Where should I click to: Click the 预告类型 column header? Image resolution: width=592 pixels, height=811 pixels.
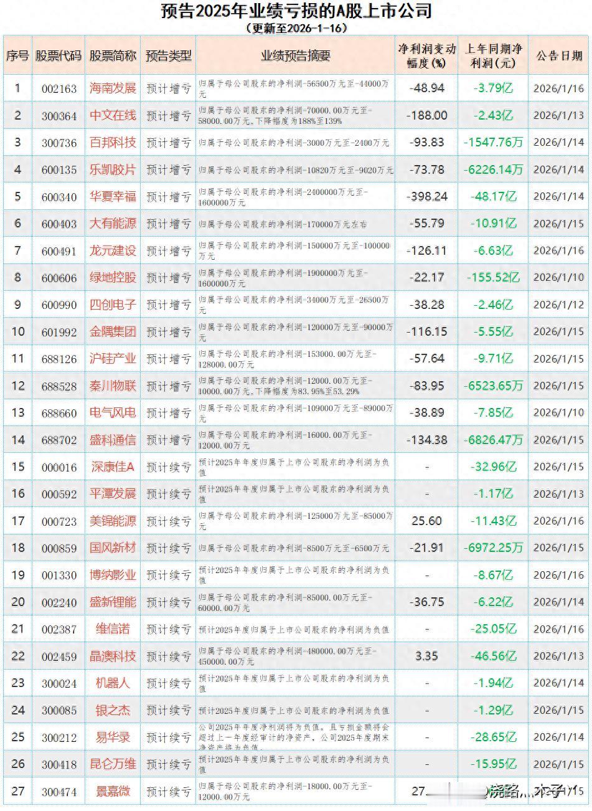click(x=169, y=55)
